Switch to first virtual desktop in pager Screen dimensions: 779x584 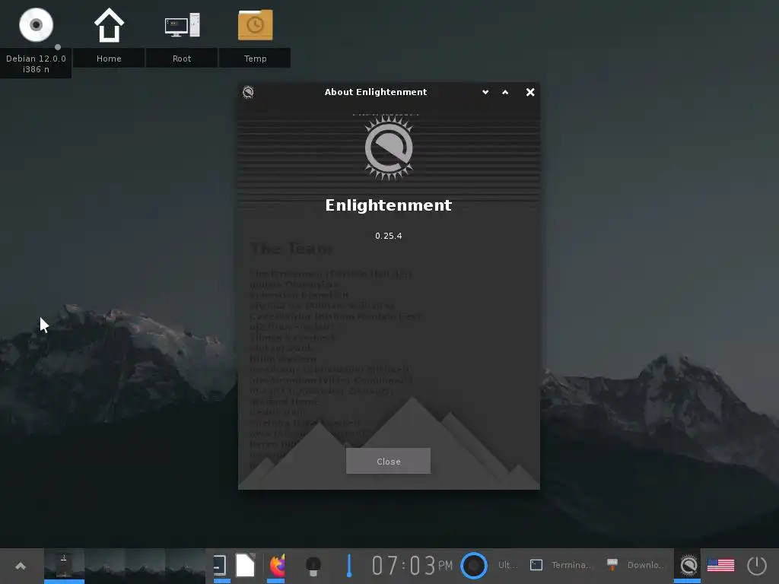[64, 566]
